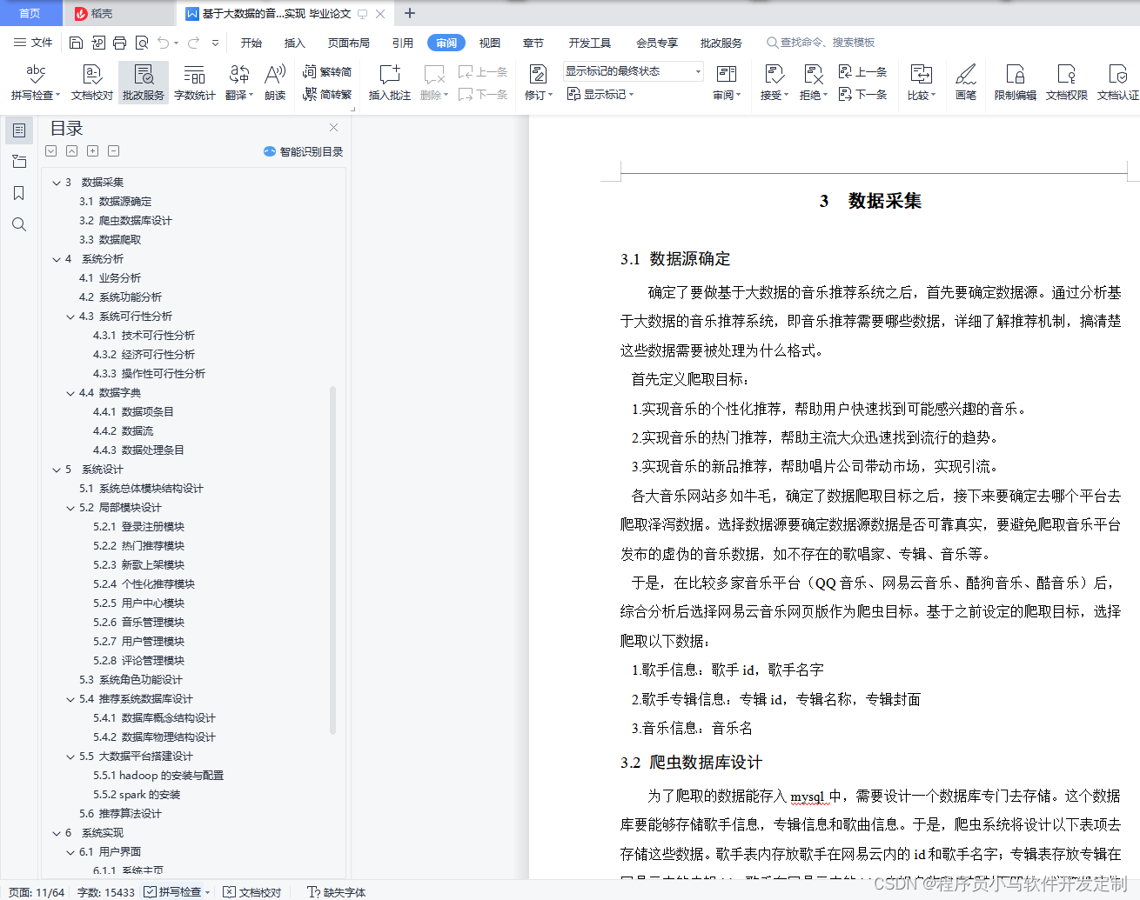Open the 显示标记的最终状态 dropdown

[633, 71]
